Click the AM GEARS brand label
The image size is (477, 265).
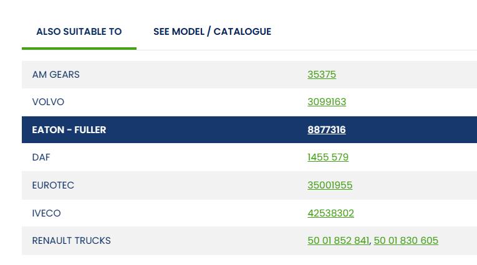(55, 75)
